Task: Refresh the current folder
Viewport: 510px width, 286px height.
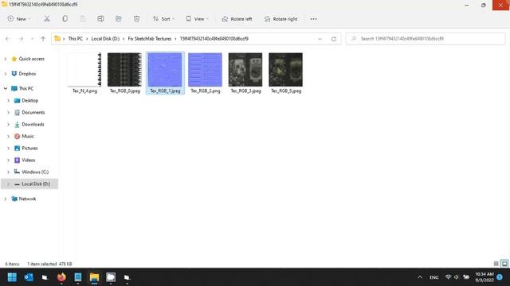Action: 333,39
